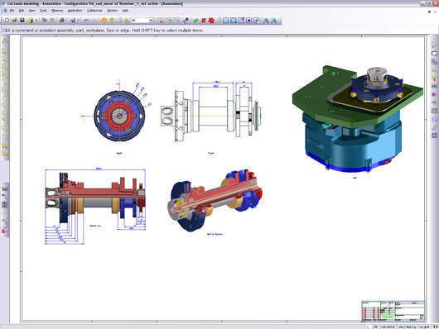Expand arrow beside yellow 3D part icon
The width and height of the screenshot is (439, 329).
coord(36,21)
